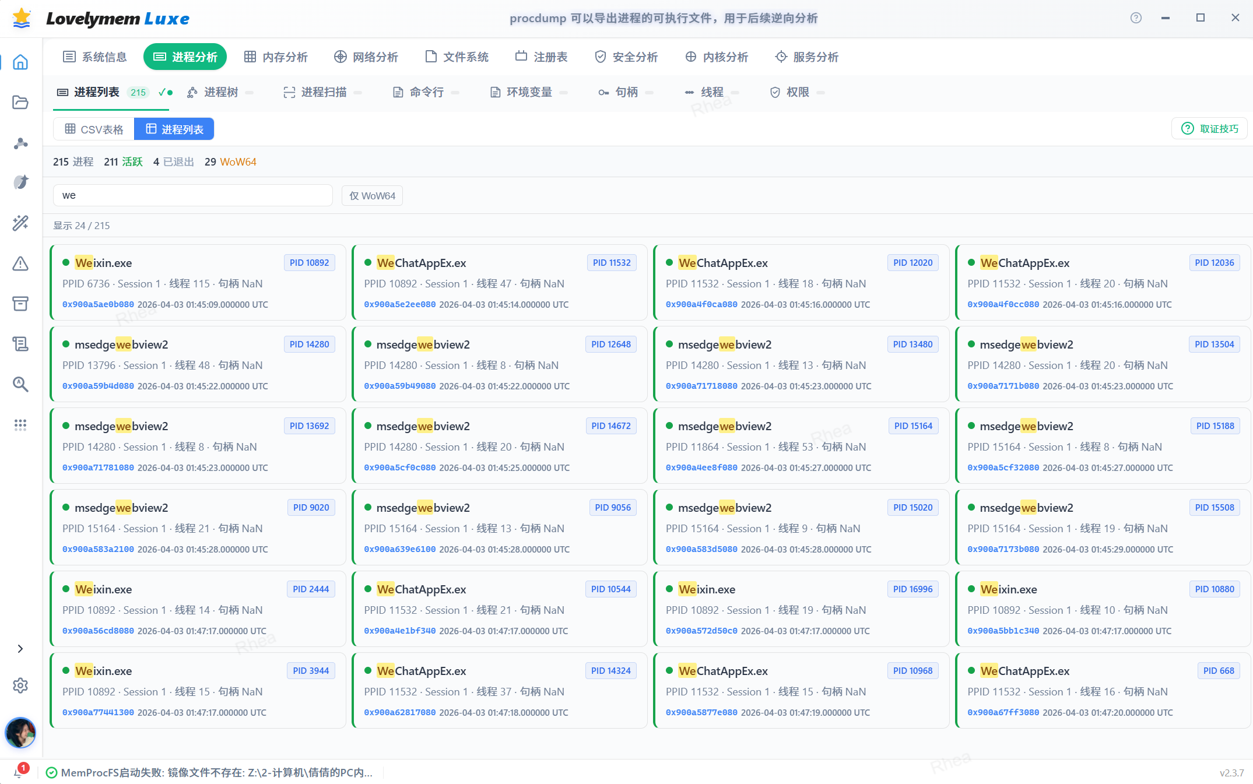The width and height of the screenshot is (1253, 784).
Task: Switch to 进程扫描 sub-tab
Action: [x=322, y=92]
